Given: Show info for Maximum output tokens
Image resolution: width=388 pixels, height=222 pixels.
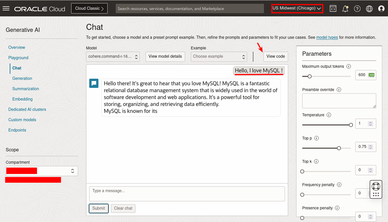Looking at the screenshot, I should pos(349,66).
